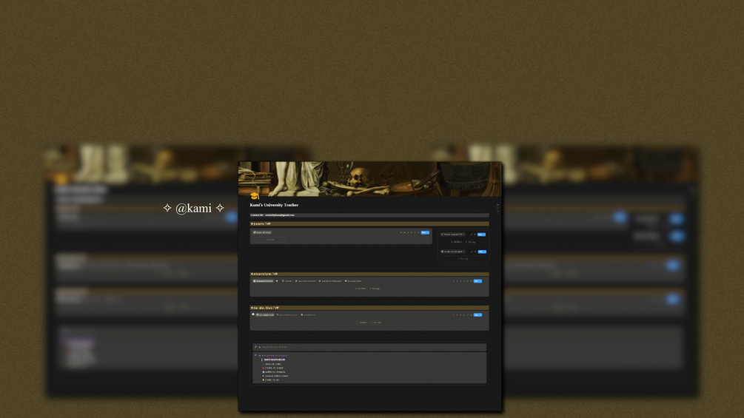Click the years section heading bar

click(369, 223)
